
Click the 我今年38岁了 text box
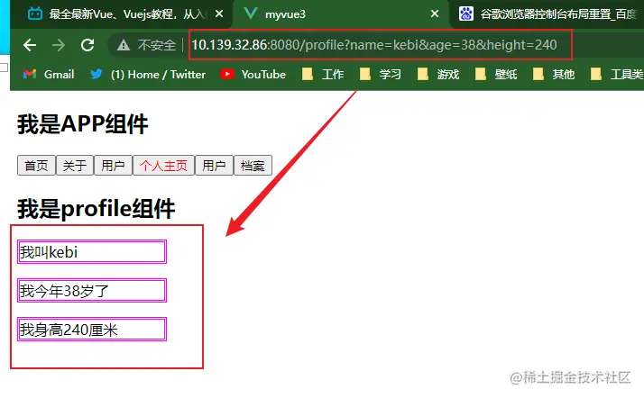point(92,291)
